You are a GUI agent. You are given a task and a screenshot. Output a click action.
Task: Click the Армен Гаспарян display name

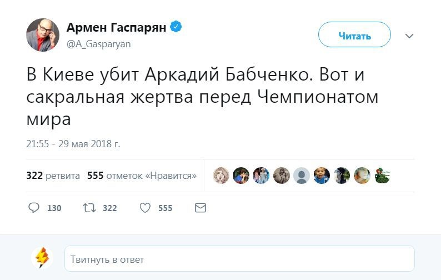(x=116, y=28)
